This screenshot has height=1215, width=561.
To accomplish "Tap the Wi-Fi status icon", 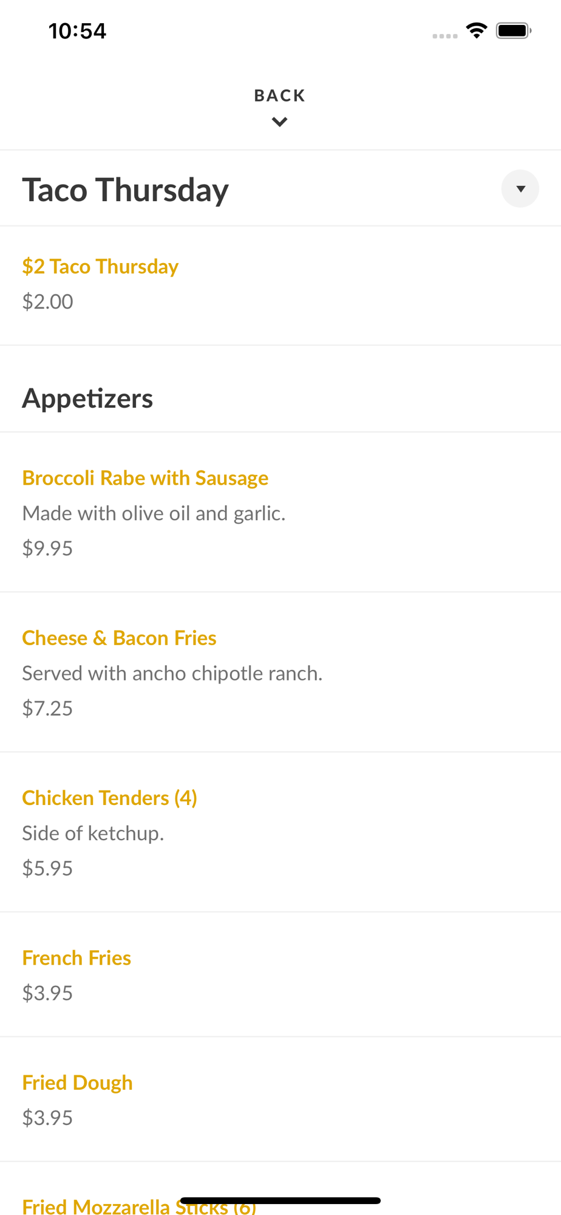I will click(477, 30).
